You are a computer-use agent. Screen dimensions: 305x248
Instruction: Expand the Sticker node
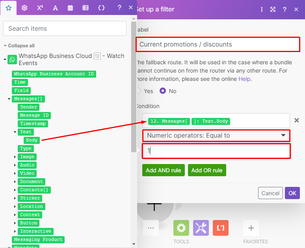15,198
